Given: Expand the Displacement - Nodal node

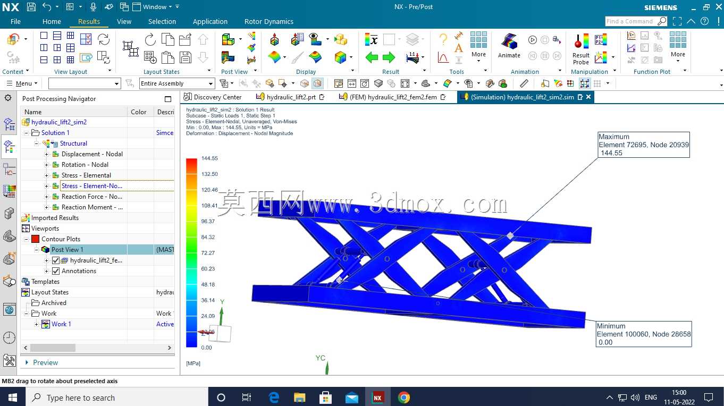Looking at the screenshot, I should (x=46, y=154).
